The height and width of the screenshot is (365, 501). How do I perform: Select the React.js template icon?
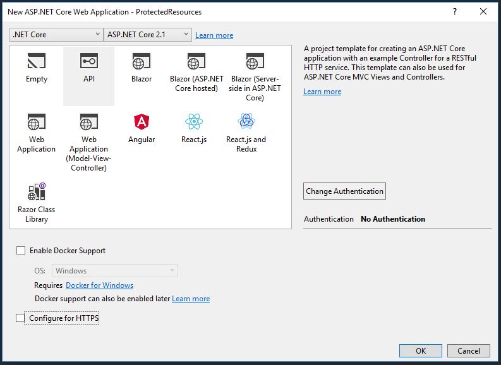[194, 122]
